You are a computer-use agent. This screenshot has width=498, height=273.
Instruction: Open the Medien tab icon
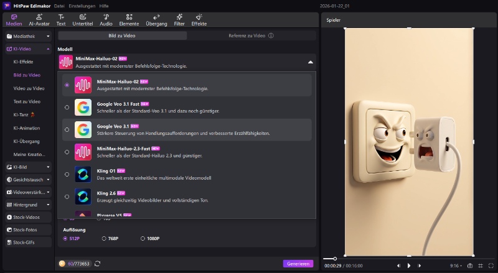(14, 17)
